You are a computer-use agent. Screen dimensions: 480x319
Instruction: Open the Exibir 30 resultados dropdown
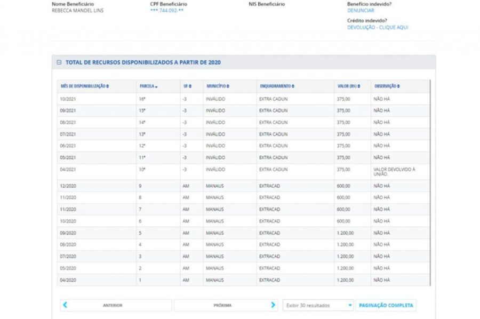(x=318, y=306)
